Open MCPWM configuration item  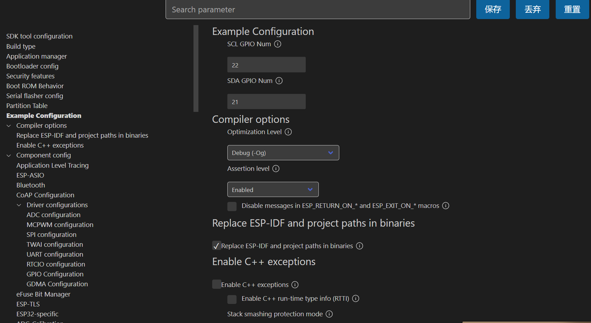click(x=60, y=225)
